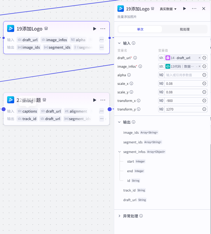
Task: Expand hidden inputs of the 22添加标题 node
Action: pyautogui.click(x=102, y=111)
